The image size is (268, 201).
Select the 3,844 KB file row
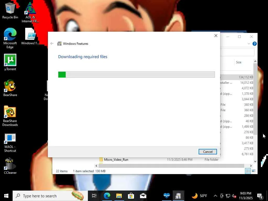237,99
